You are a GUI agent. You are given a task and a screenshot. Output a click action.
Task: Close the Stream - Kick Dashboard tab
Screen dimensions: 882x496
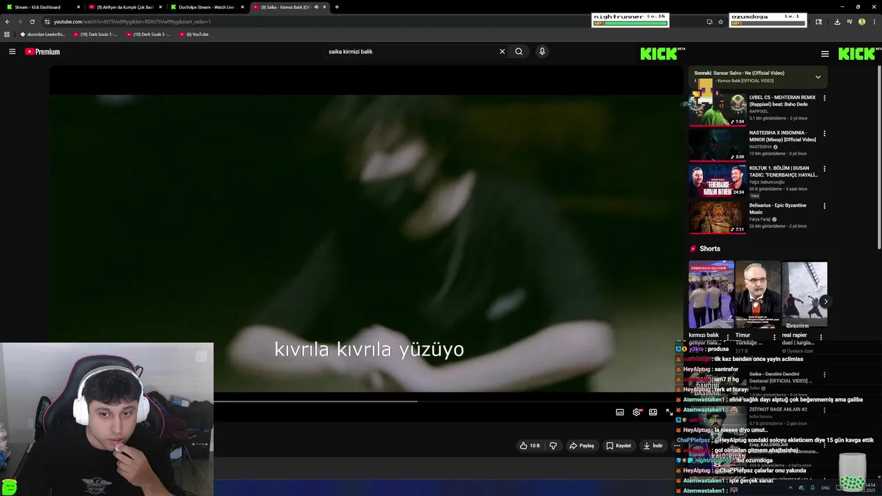[x=79, y=7]
